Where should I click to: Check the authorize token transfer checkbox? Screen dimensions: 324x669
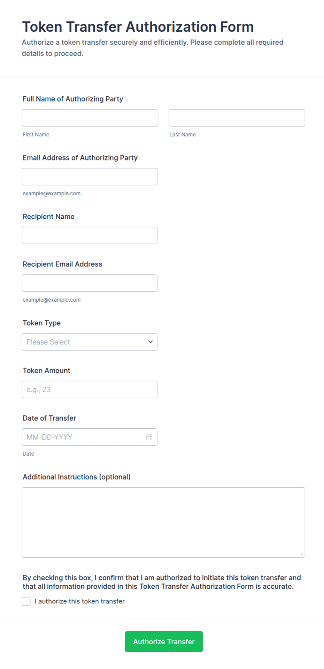click(26, 601)
